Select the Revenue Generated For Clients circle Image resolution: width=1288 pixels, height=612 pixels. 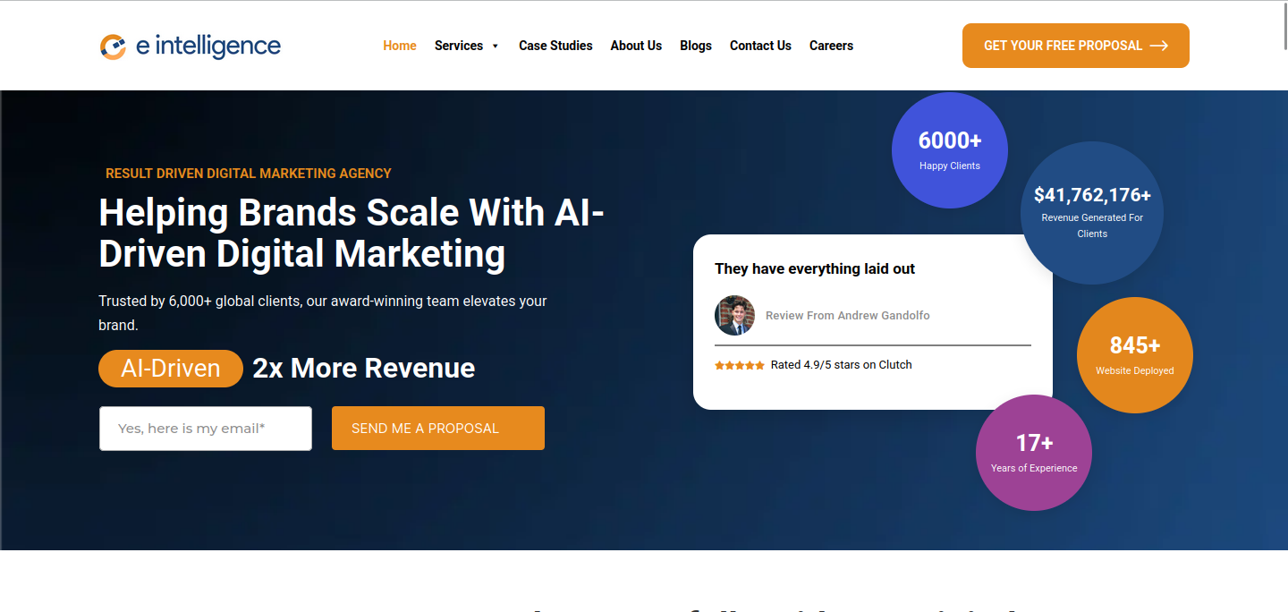1092,213
